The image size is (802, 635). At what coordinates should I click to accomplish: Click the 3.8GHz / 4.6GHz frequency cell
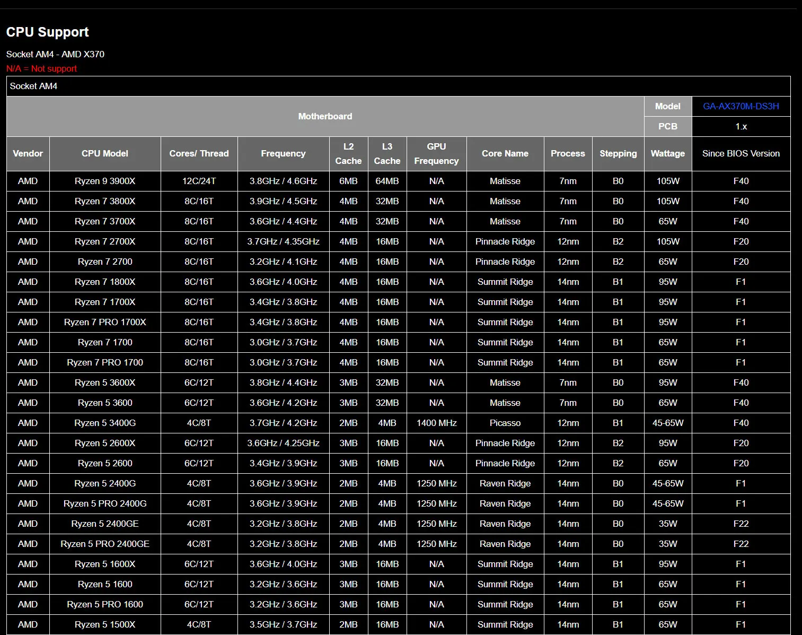(x=283, y=181)
